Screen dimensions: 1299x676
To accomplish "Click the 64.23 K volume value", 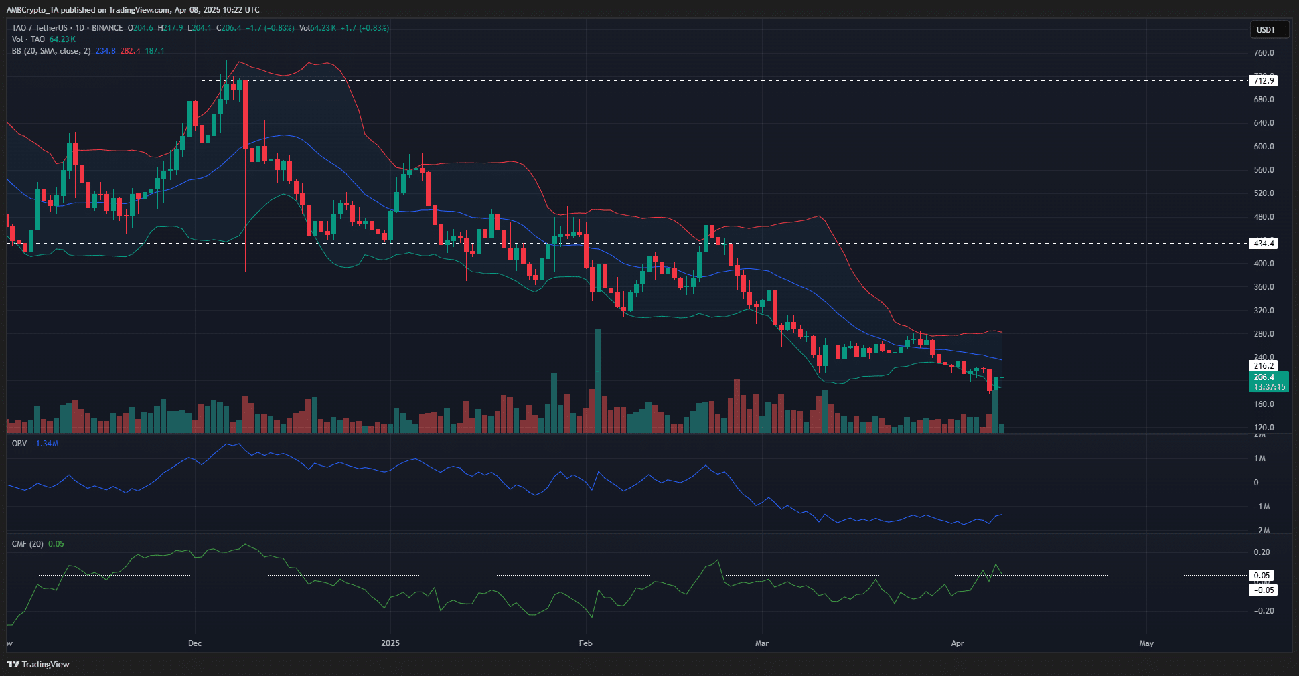I will click(62, 39).
